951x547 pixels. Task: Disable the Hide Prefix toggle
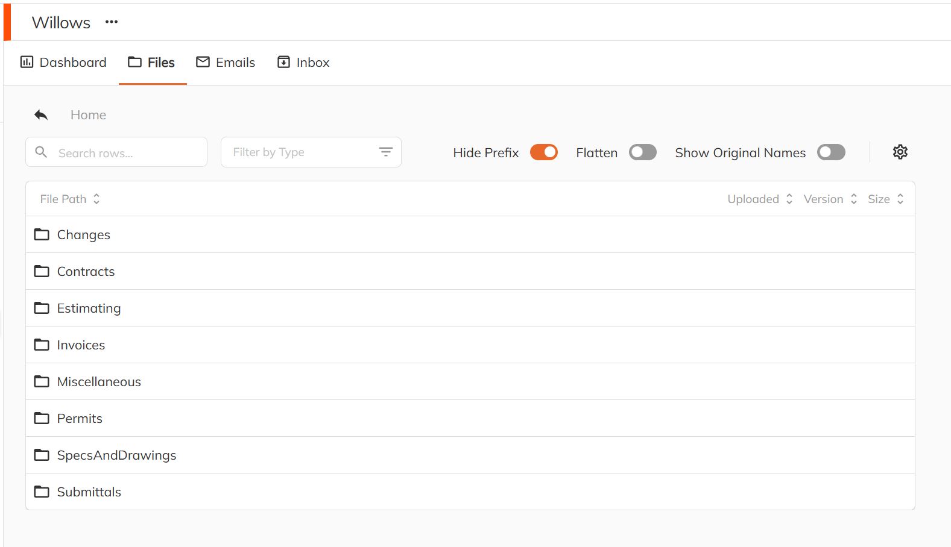[543, 152]
